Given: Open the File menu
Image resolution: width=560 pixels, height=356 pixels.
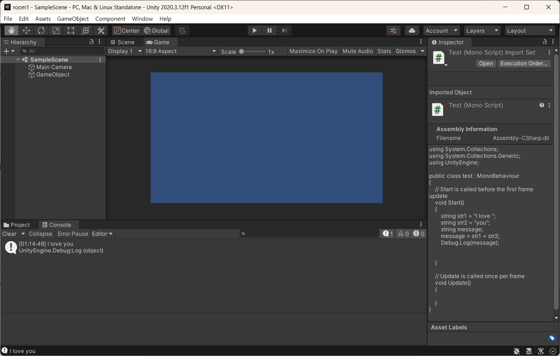Looking at the screenshot, I should point(8,19).
